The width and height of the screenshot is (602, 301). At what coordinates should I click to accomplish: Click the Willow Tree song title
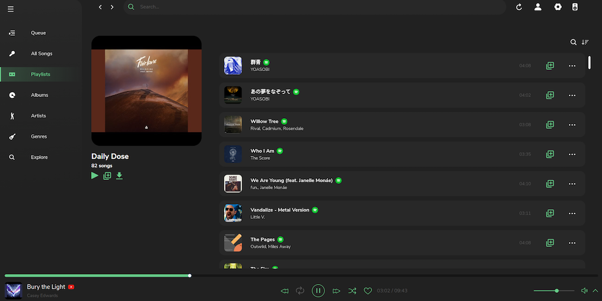click(x=265, y=121)
